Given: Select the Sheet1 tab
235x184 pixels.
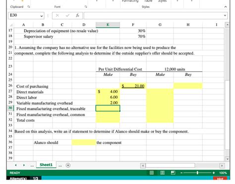Looking at the screenshot, I should [46, 165].
